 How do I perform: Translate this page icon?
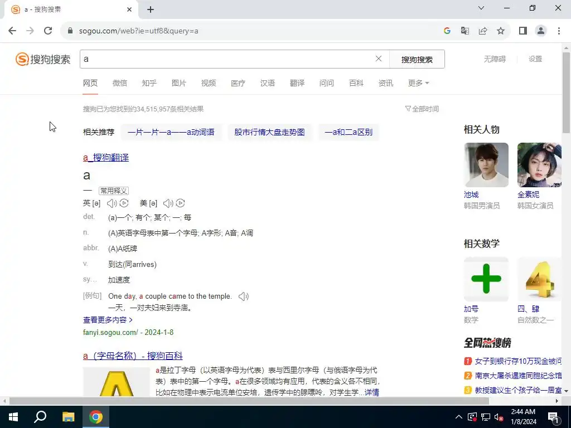point(465,31)
